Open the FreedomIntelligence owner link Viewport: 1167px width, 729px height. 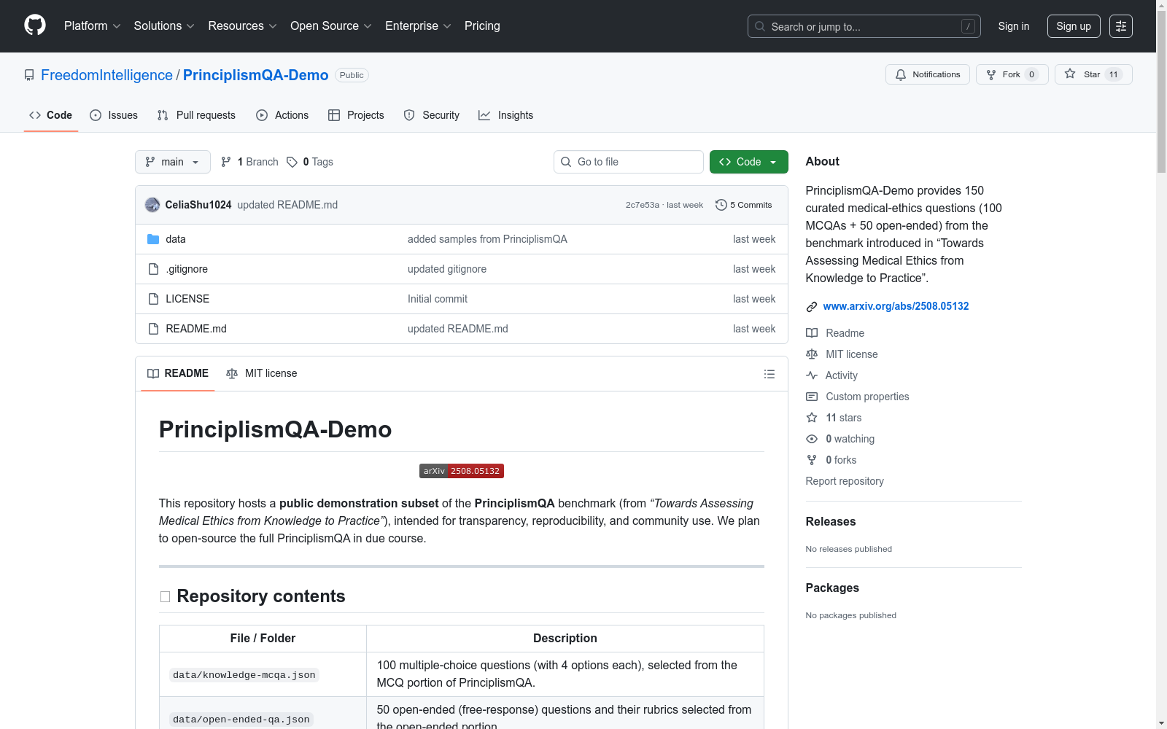(106, 75)
